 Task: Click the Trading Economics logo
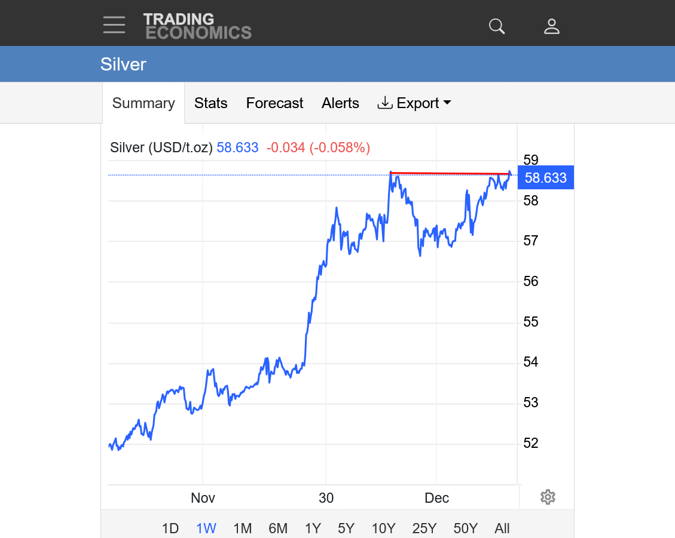click(x=197, y=26)
